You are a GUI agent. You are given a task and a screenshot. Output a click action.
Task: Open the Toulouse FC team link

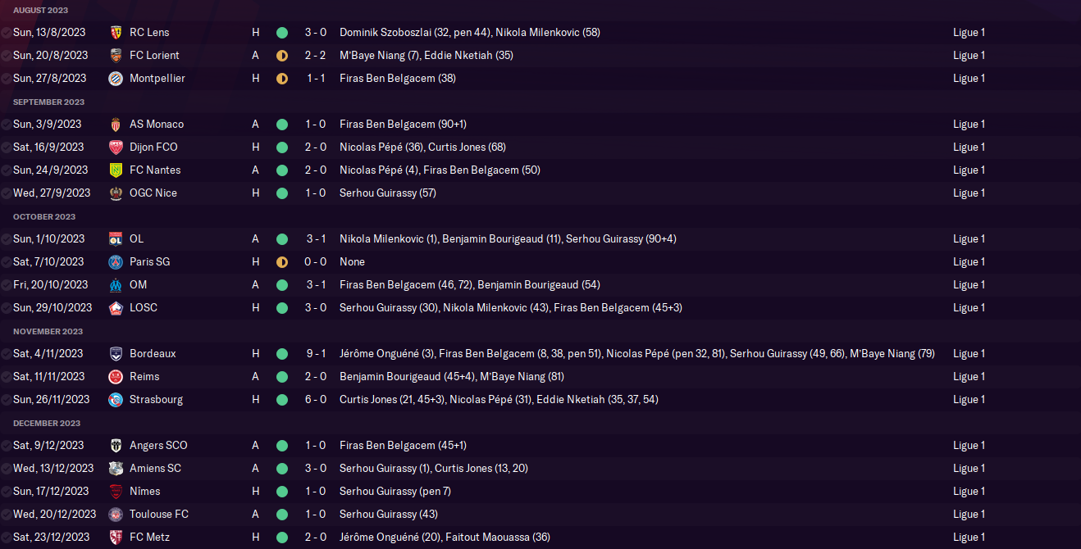point(159,515)
